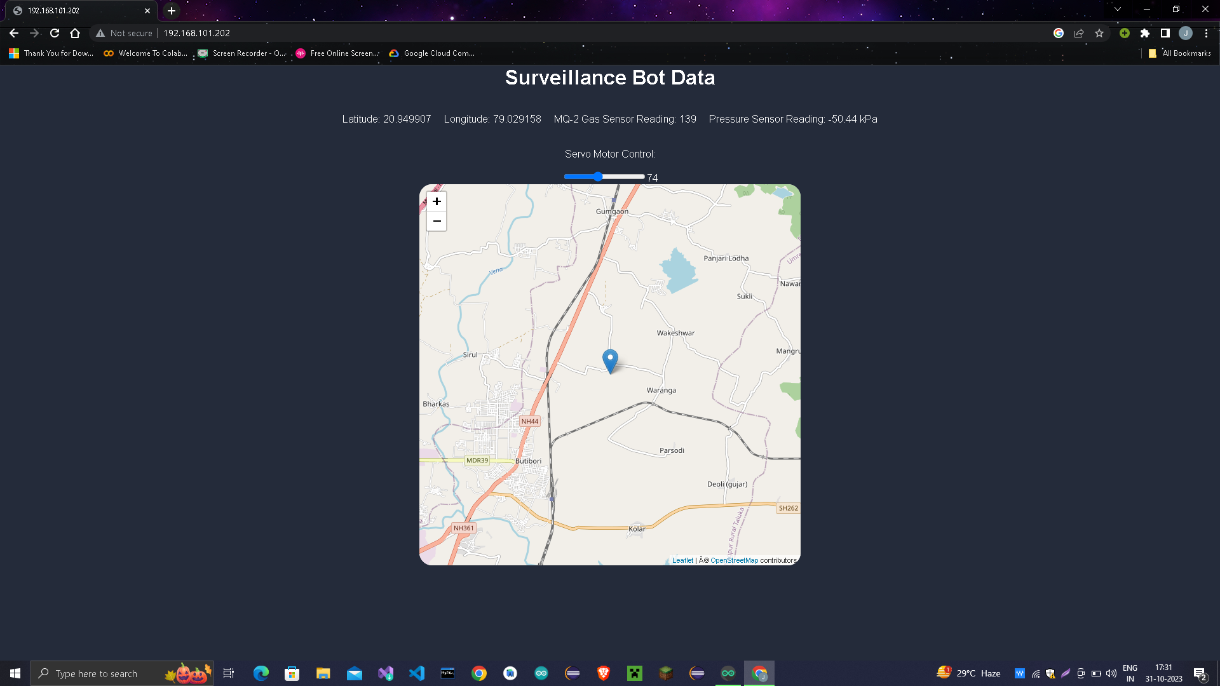Expand All Bookmarks folder
This screenshot has height=686, width=1220.
click(1179, 53)
